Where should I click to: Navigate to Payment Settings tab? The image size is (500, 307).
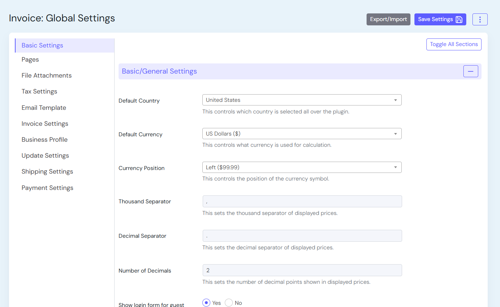click(x=47, y=188)
